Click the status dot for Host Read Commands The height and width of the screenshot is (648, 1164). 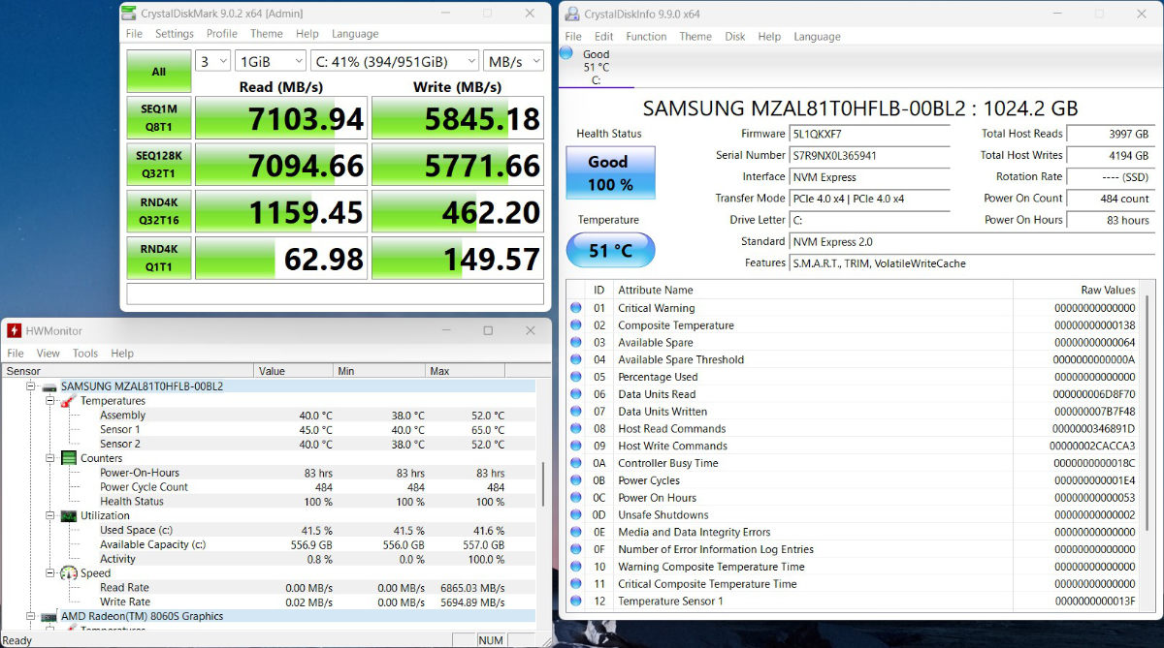(x=576, y=428)
